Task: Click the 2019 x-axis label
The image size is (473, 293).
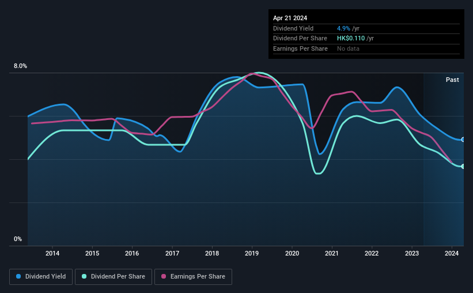Action: 252,253
